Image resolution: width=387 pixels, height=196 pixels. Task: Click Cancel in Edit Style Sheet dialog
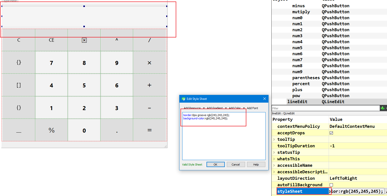pyautogui.click(x=236, y=165)
